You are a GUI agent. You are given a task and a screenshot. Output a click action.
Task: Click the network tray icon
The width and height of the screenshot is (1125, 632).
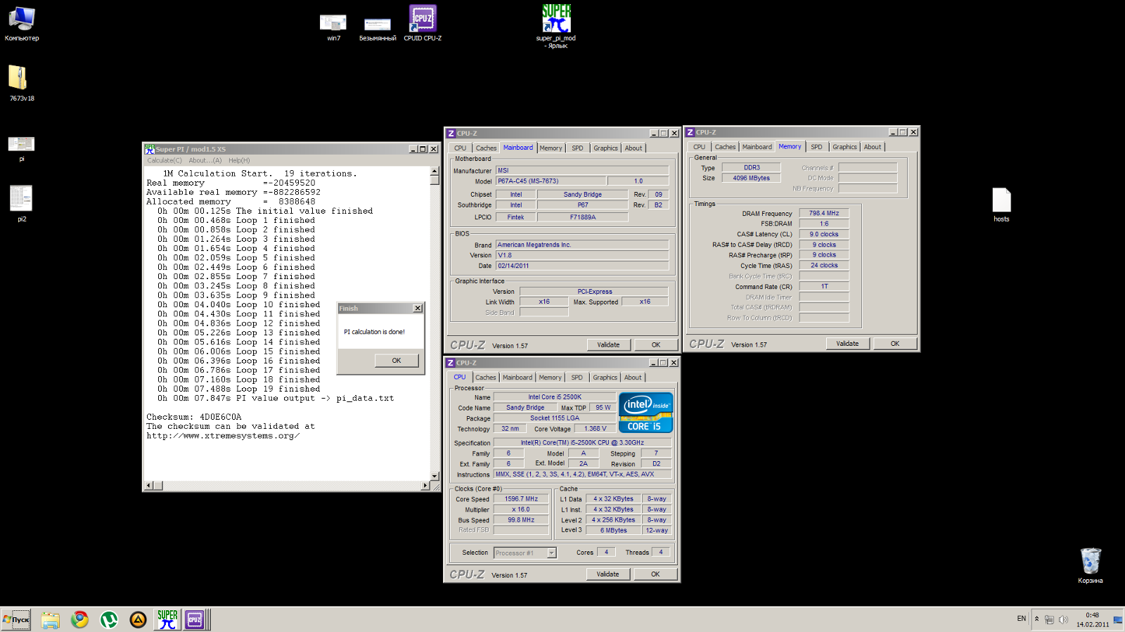coord(1049,619)
